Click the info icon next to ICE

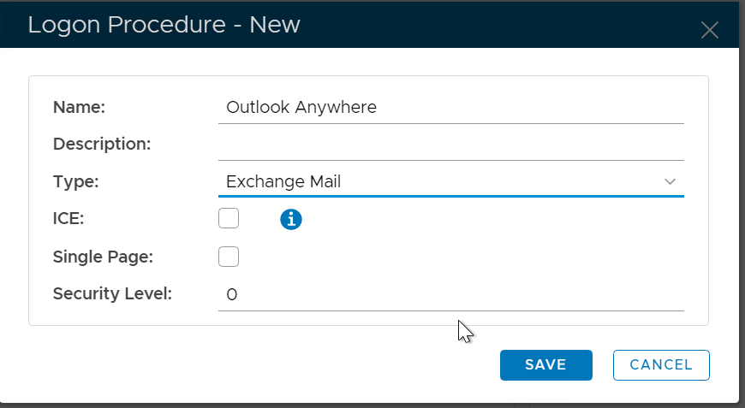[x=291, y=220]
